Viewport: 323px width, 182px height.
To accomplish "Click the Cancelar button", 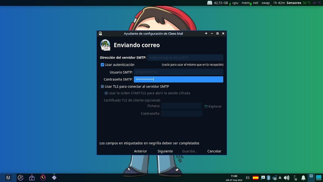I will [214, 151].
